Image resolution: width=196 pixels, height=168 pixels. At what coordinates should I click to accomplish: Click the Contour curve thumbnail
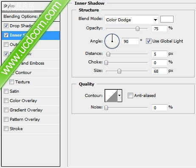(x=111, y=96)
